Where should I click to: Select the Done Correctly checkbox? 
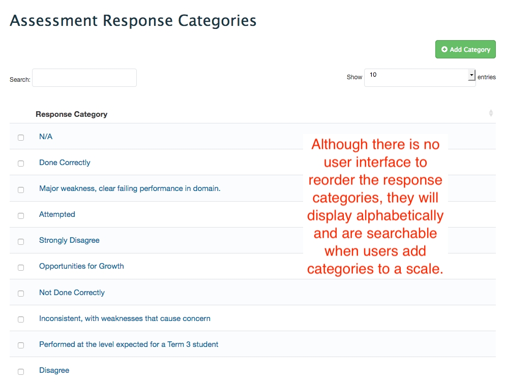[x=21, y=164]
